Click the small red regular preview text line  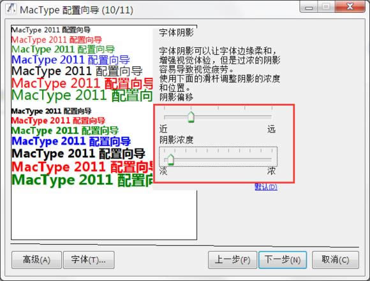click(57, 40)
